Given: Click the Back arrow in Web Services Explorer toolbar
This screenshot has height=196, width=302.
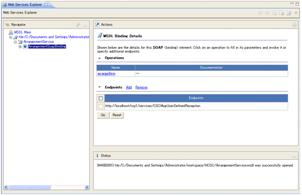Looking at the screenshot, I should pyautogui.click(x=260, y=13).
